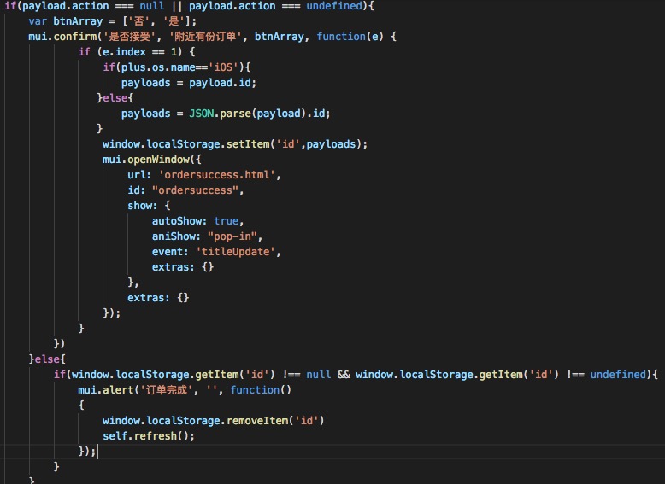The image size is (665, 484).
Task: Click the localStorage.removeItem('id') line
Action: pos(214,421)
